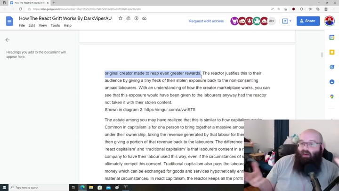Open document info icon

tap(137, 18)
